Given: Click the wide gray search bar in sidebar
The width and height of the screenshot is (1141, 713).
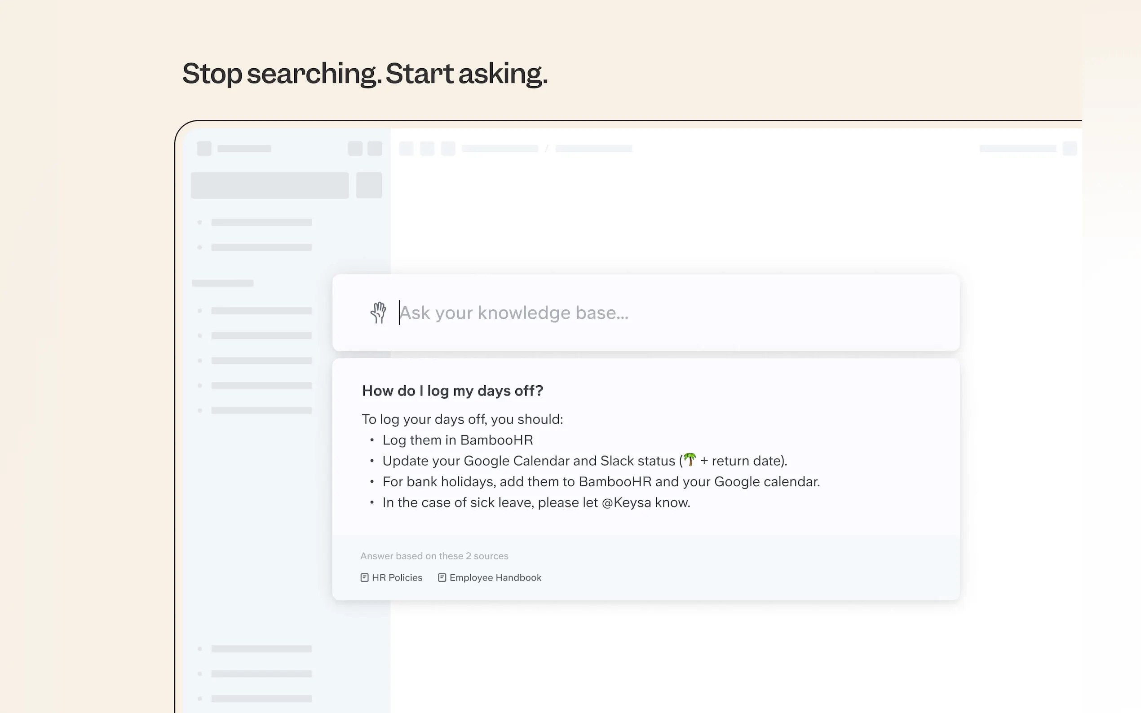Looking at the screenshot, I should 270,185.
